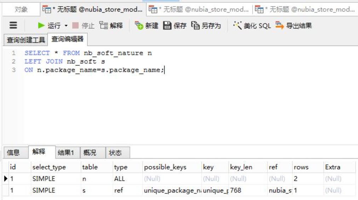Save query with the floppy disk icon
This screenshot has height=200, width=358.
(x=167, y=25)
